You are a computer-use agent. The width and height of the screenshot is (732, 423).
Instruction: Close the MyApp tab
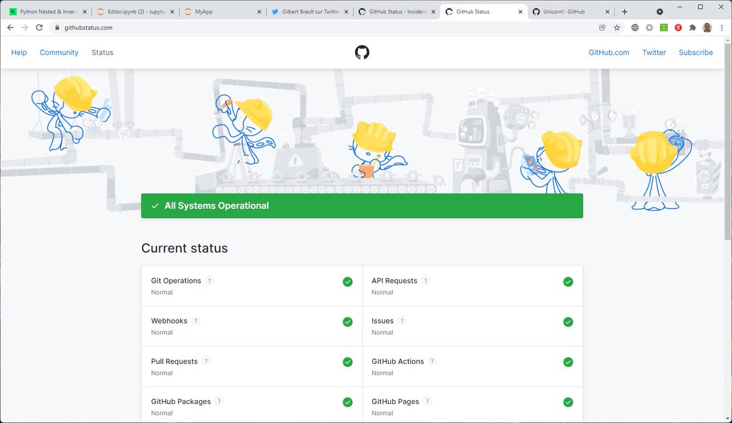(259, 12)
